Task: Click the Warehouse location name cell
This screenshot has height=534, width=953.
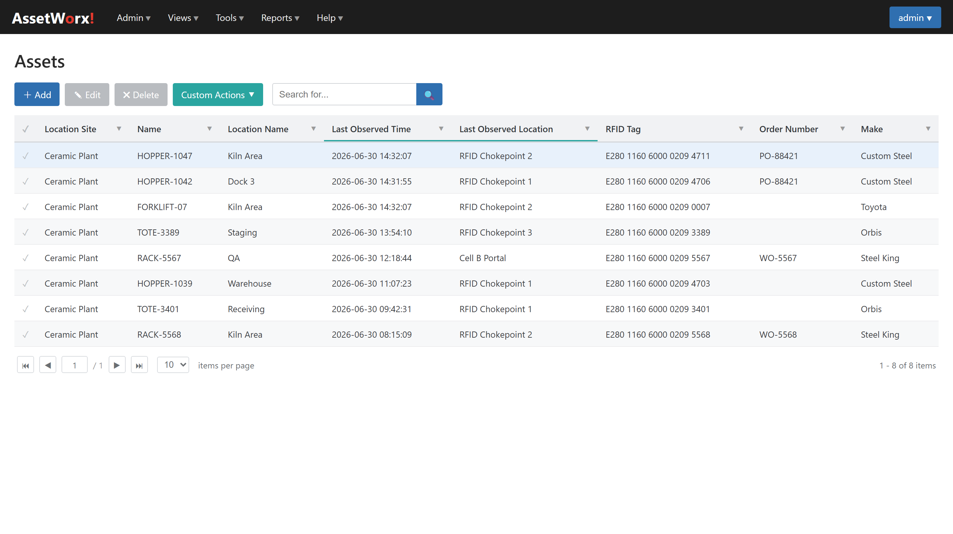Action: point(249,283)
